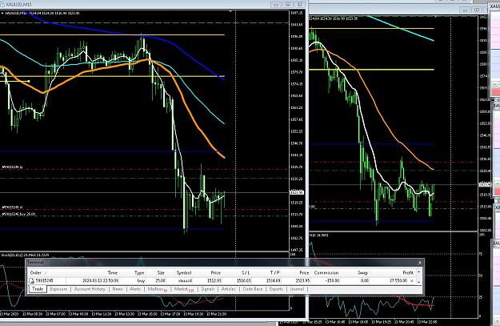Open the Journal tab
Screen dimensions: 500x326
[297, 289]
